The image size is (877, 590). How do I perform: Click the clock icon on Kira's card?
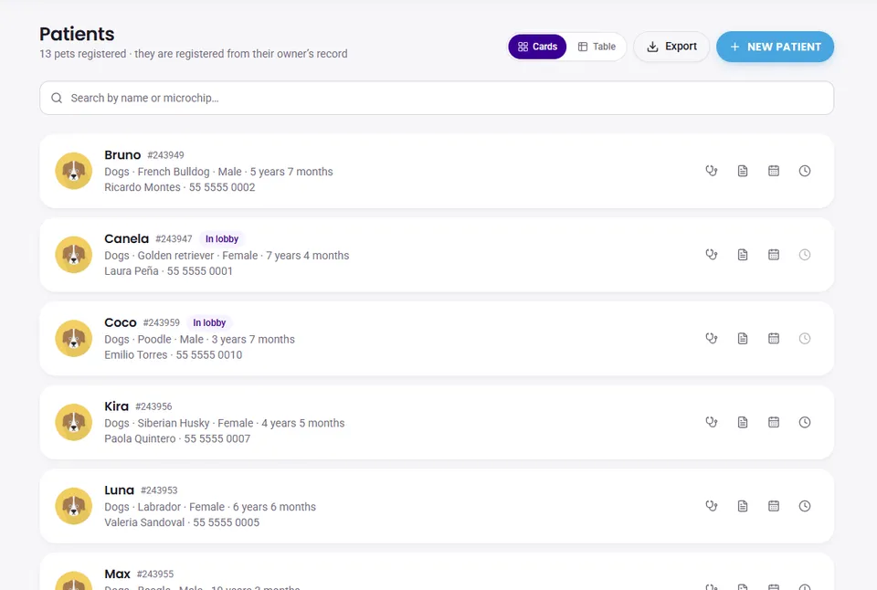coord(805,422)
